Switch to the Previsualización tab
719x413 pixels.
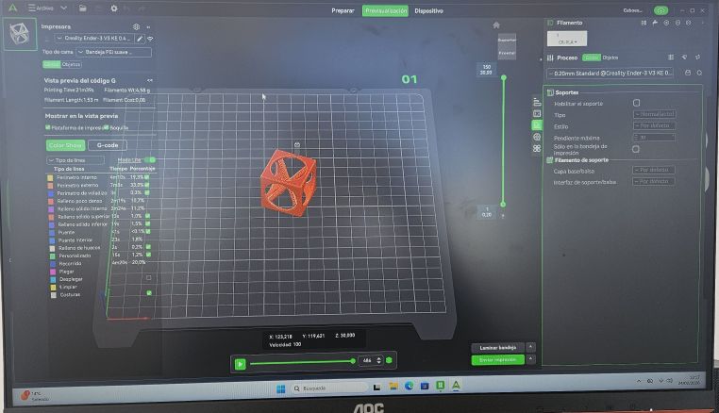coord(386,10)
